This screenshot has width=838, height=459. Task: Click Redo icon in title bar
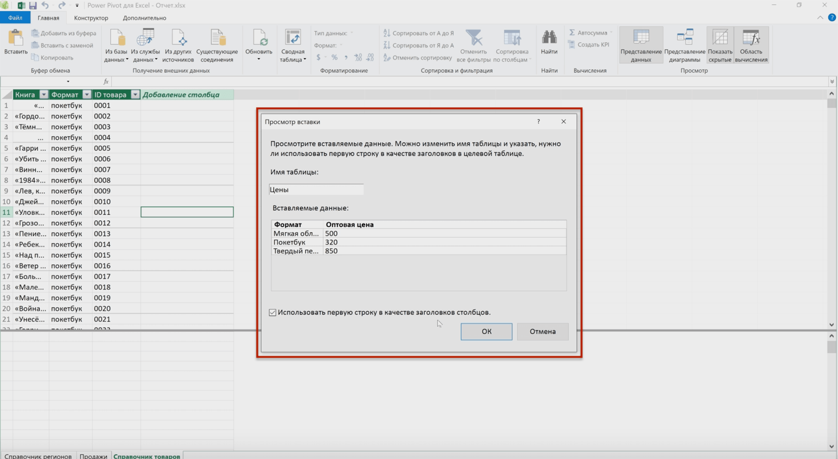pos(61,5)
